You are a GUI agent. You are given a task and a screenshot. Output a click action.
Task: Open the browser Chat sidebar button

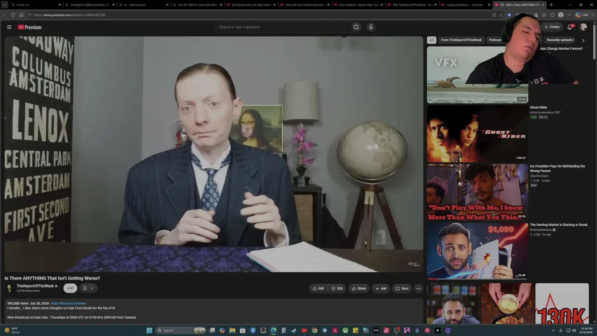tap(582, 15)
